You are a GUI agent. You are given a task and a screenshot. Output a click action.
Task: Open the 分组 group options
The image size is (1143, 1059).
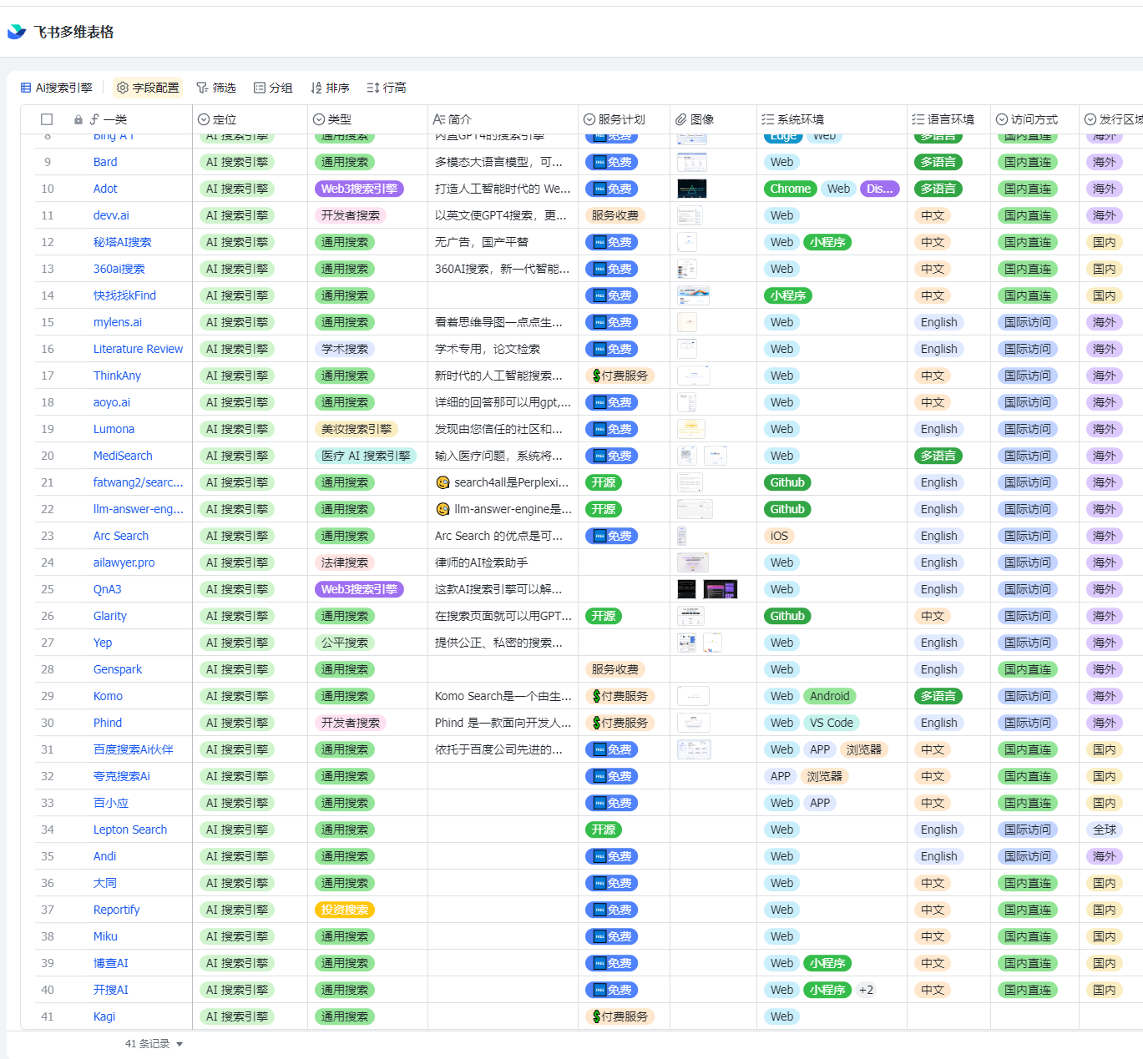(273, 88)
